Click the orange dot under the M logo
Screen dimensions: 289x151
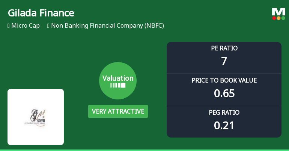pyautogui.click(x=278, y=18)
